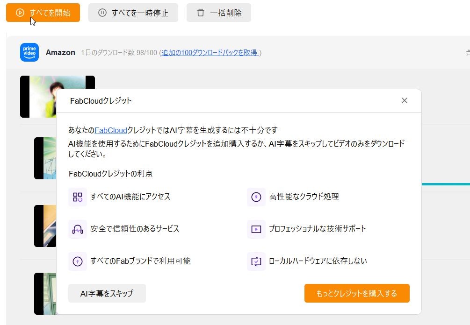This screenshot has height=325, width=470.
Task: Click もっとクレジットを購入する button
Action: [x=357, y=293]
